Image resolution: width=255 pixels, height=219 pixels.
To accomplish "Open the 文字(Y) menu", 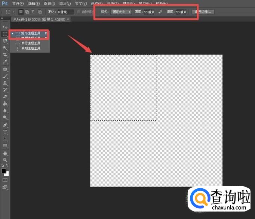I will pos(81,4).
